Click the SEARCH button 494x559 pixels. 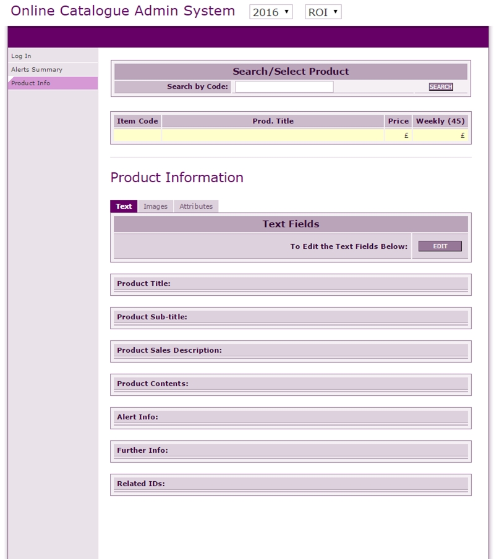441,86
